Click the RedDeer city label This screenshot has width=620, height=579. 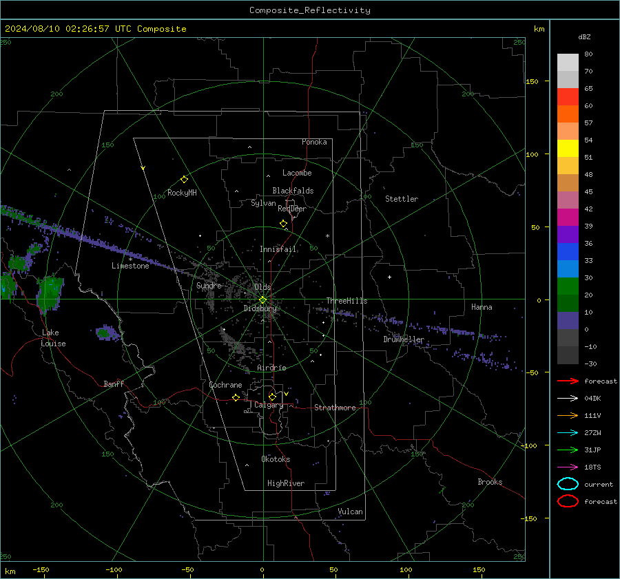coord(292,209)
